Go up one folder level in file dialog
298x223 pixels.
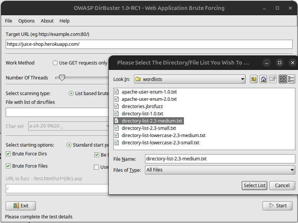point(253,79)
